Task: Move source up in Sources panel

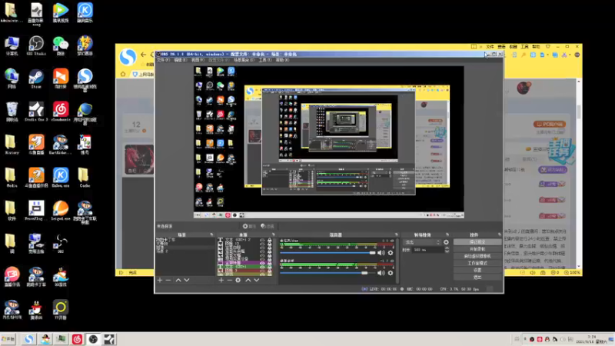Action: point(248,280)
